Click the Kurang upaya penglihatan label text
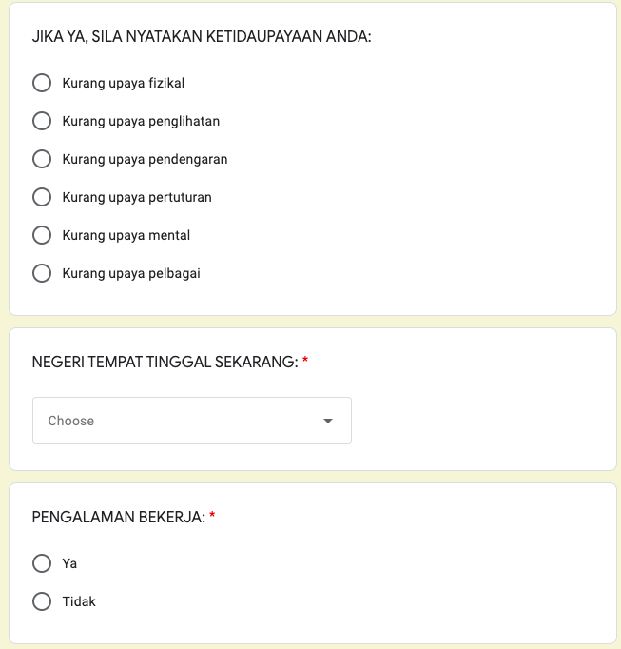621x649 pixels. [141, 121]
